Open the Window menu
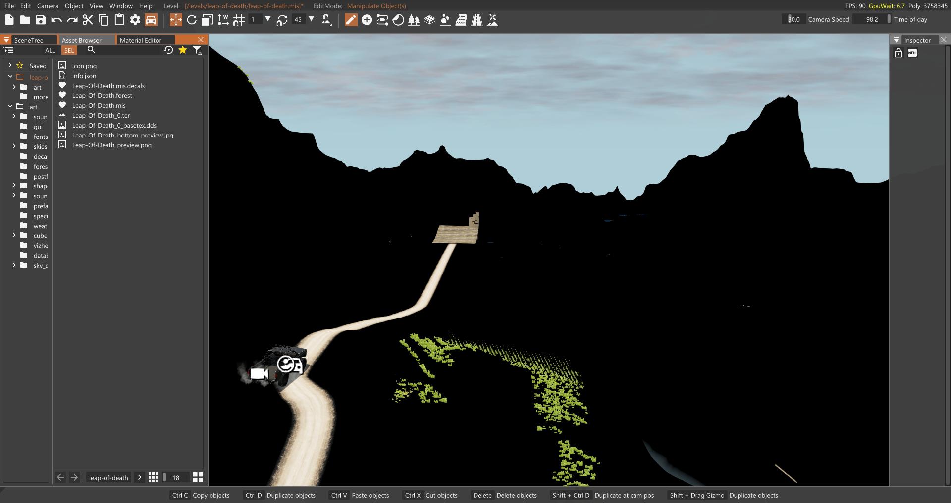Viewport: 951px width, 503px height. tap(121, 6)
